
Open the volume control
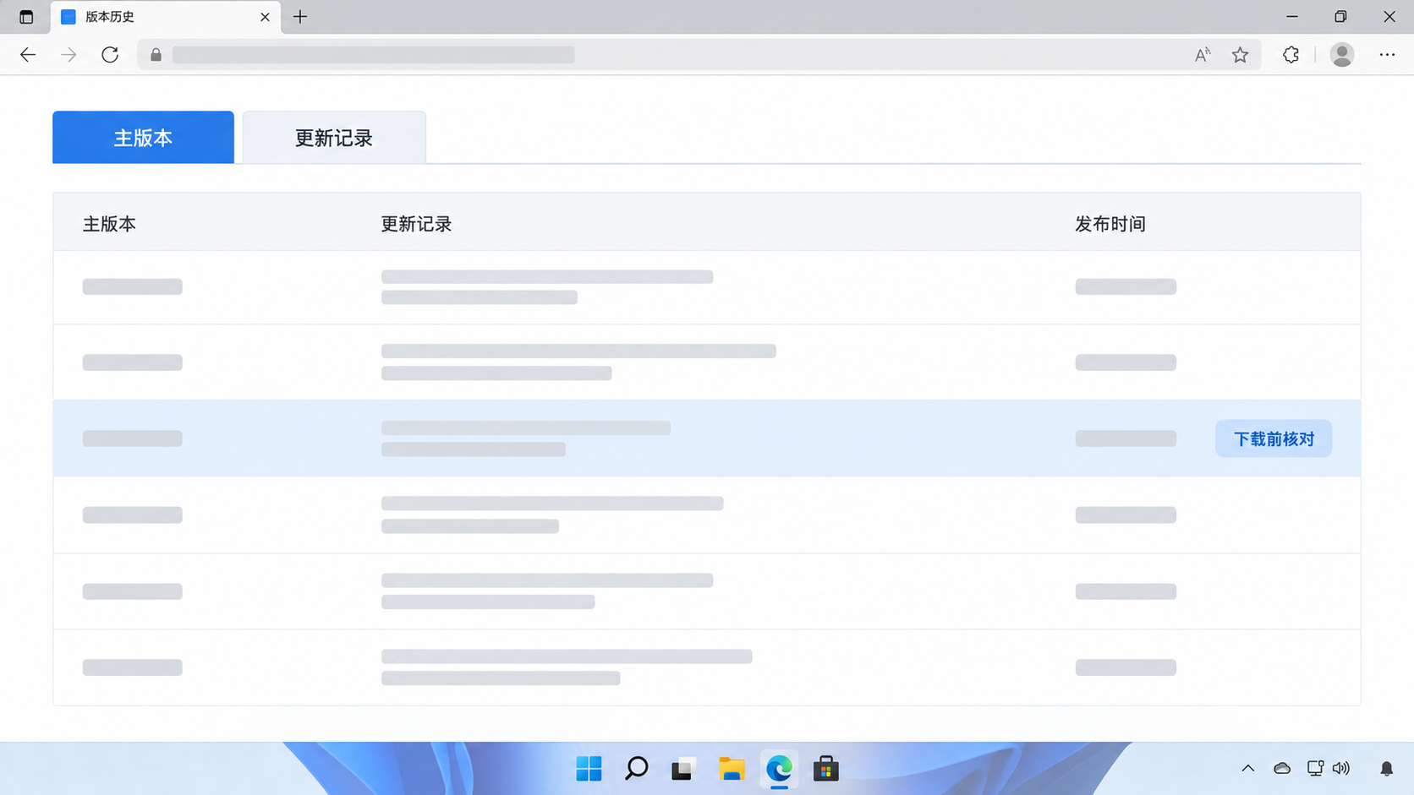1341,768
